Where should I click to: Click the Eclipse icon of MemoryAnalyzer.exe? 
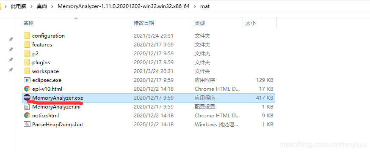pos(27,98)
